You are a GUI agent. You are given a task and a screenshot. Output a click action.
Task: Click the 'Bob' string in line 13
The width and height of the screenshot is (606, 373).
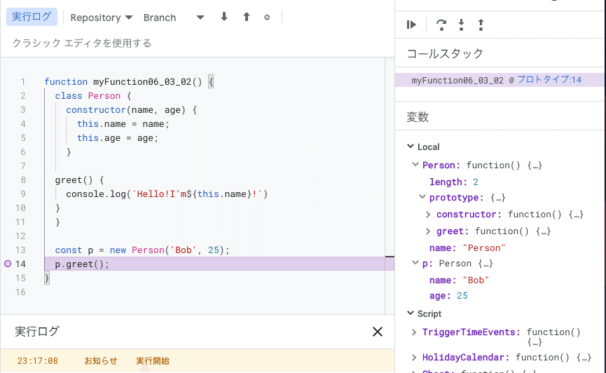[184, 250]
